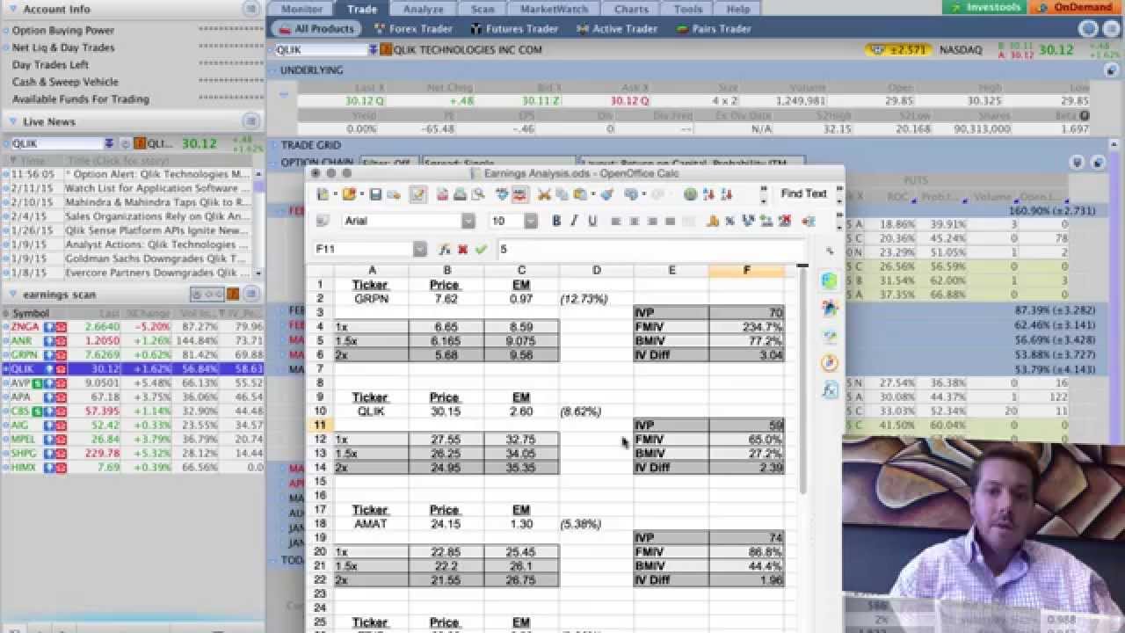Screen dimensions: 1125x633
Task: Open the font size dropdown showing 10
Action: click(x=531, y=221)
